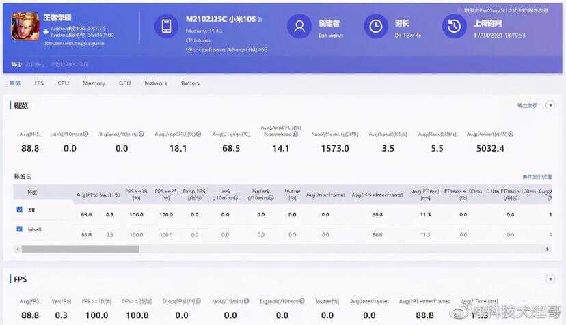The image size is (566, 325).
Task: Uncheck the All label checkbox
Action: pyautogui.click(x=20, y=210)
